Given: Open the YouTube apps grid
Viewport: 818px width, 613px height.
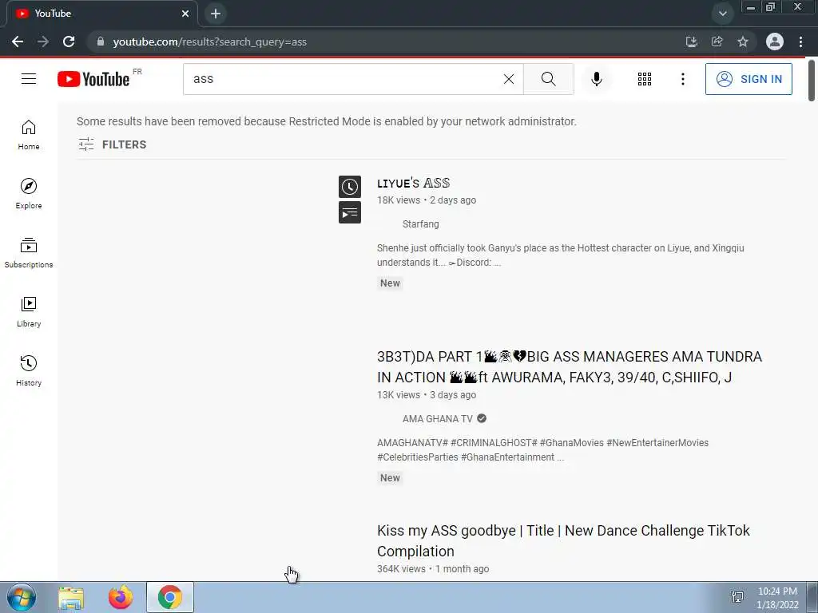Looking at the screenshot, I should point(645,79).
